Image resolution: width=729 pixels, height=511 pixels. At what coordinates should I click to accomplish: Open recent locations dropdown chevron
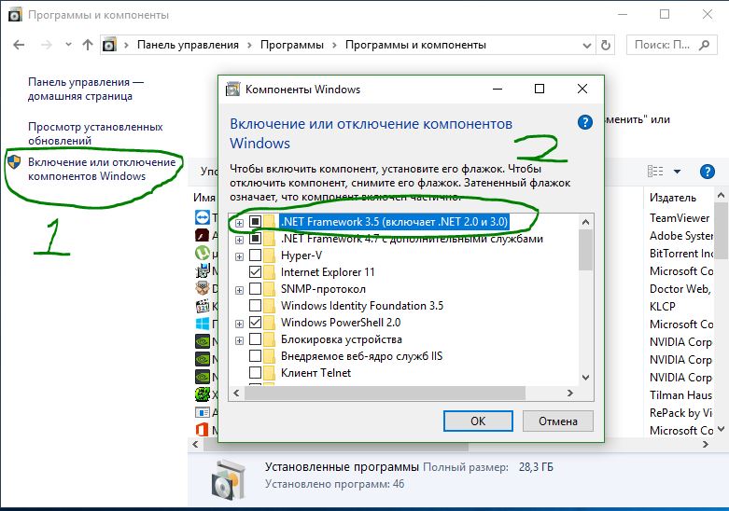[68, 45]
